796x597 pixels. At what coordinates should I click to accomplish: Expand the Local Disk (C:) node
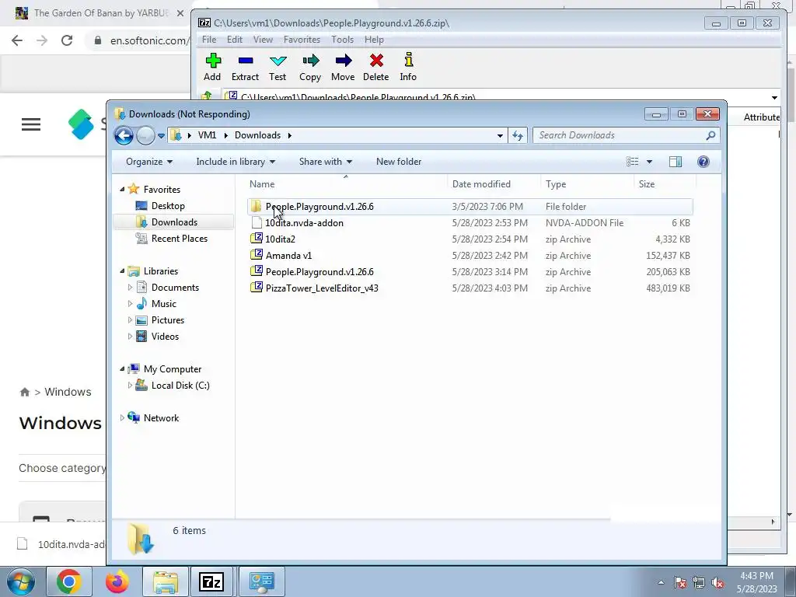pyautogui.click(x=130, y=386)
